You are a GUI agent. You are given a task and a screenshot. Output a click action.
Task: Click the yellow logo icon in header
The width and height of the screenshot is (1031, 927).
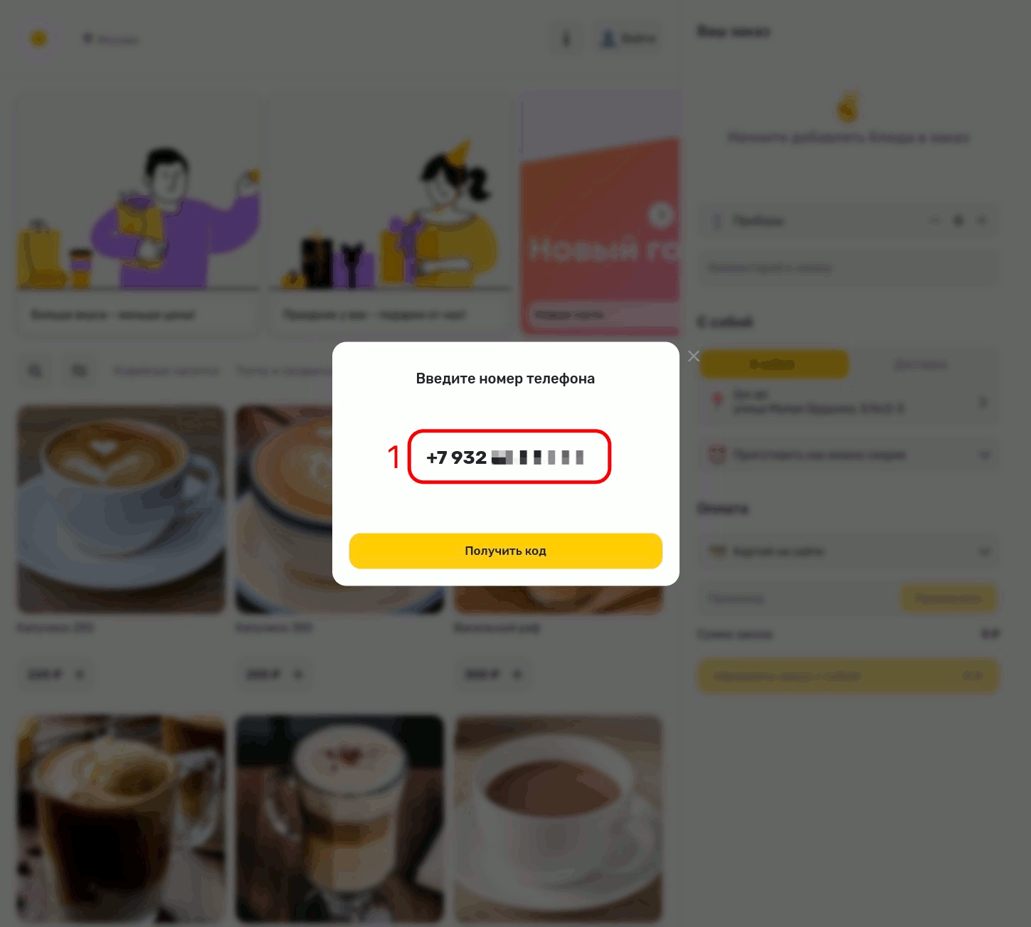coord(38,39)
